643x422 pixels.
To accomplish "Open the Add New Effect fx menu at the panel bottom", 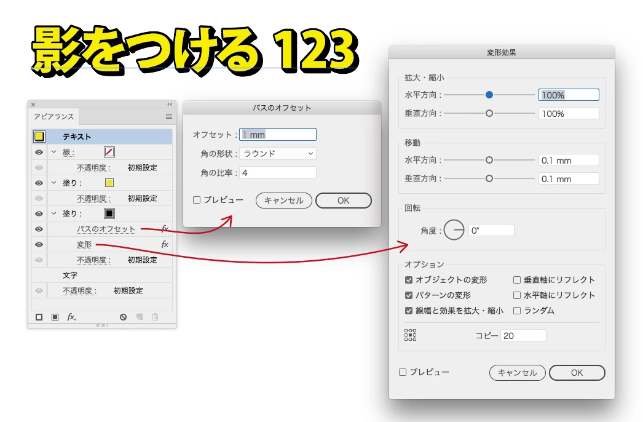I will point(71,317).
